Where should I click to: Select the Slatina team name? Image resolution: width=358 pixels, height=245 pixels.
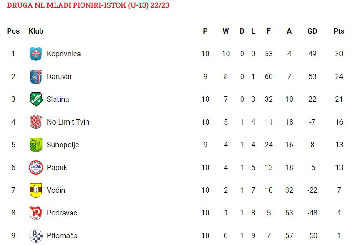click(x=58, y=99)
